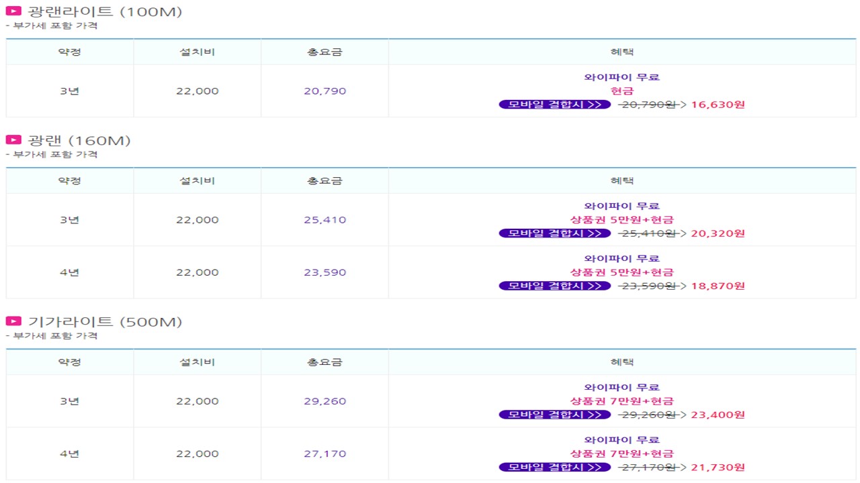Click 와이파이 무료 in 광랜라이트 3년 row

pyautogui.click(x=622, y=77)
